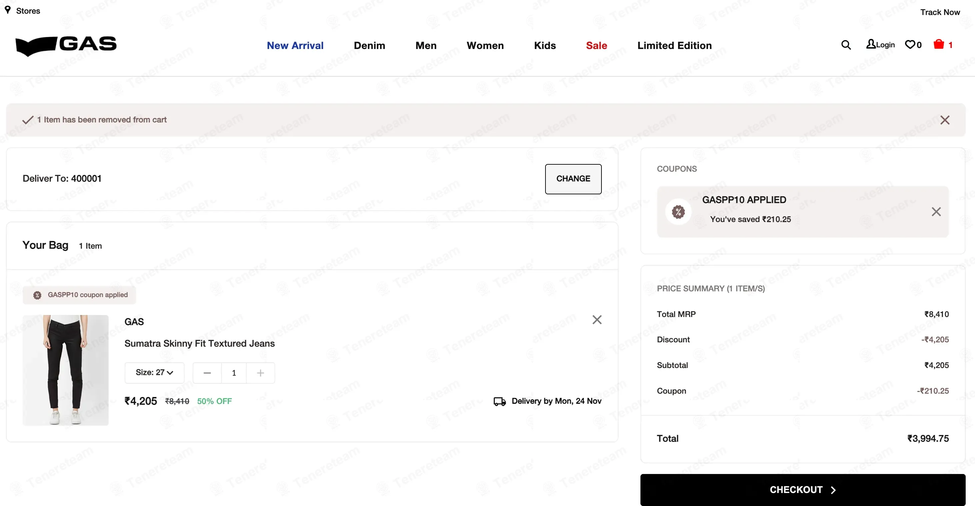Viewport: 975px width, 506px height.
Task: Click the Coupon value -₹210.25
Action: (x=933, y=391)
